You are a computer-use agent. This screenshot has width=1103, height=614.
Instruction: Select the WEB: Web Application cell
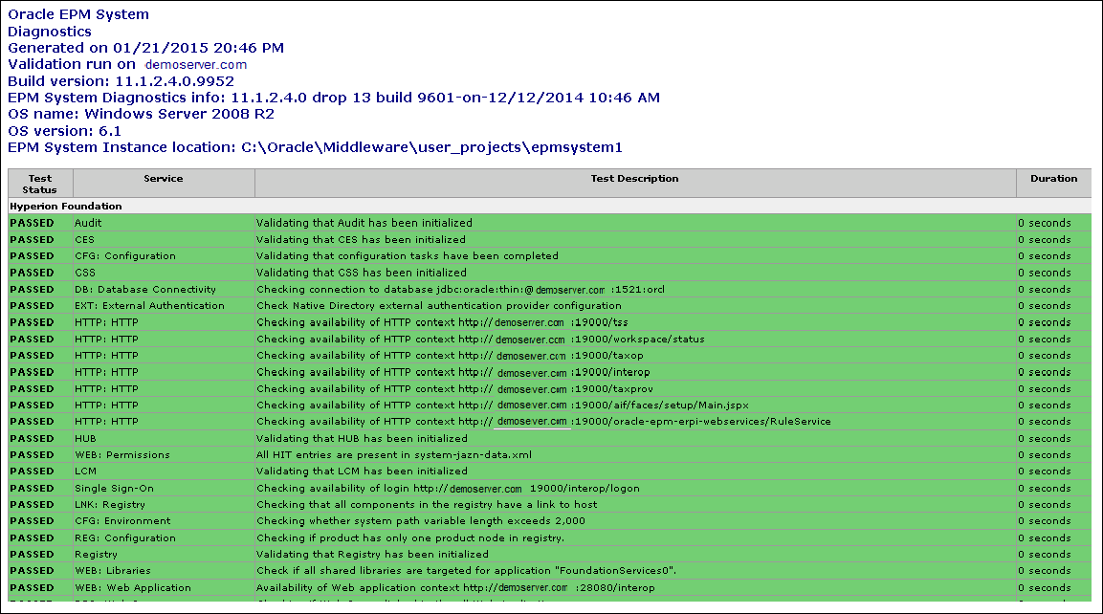[164, 587]
